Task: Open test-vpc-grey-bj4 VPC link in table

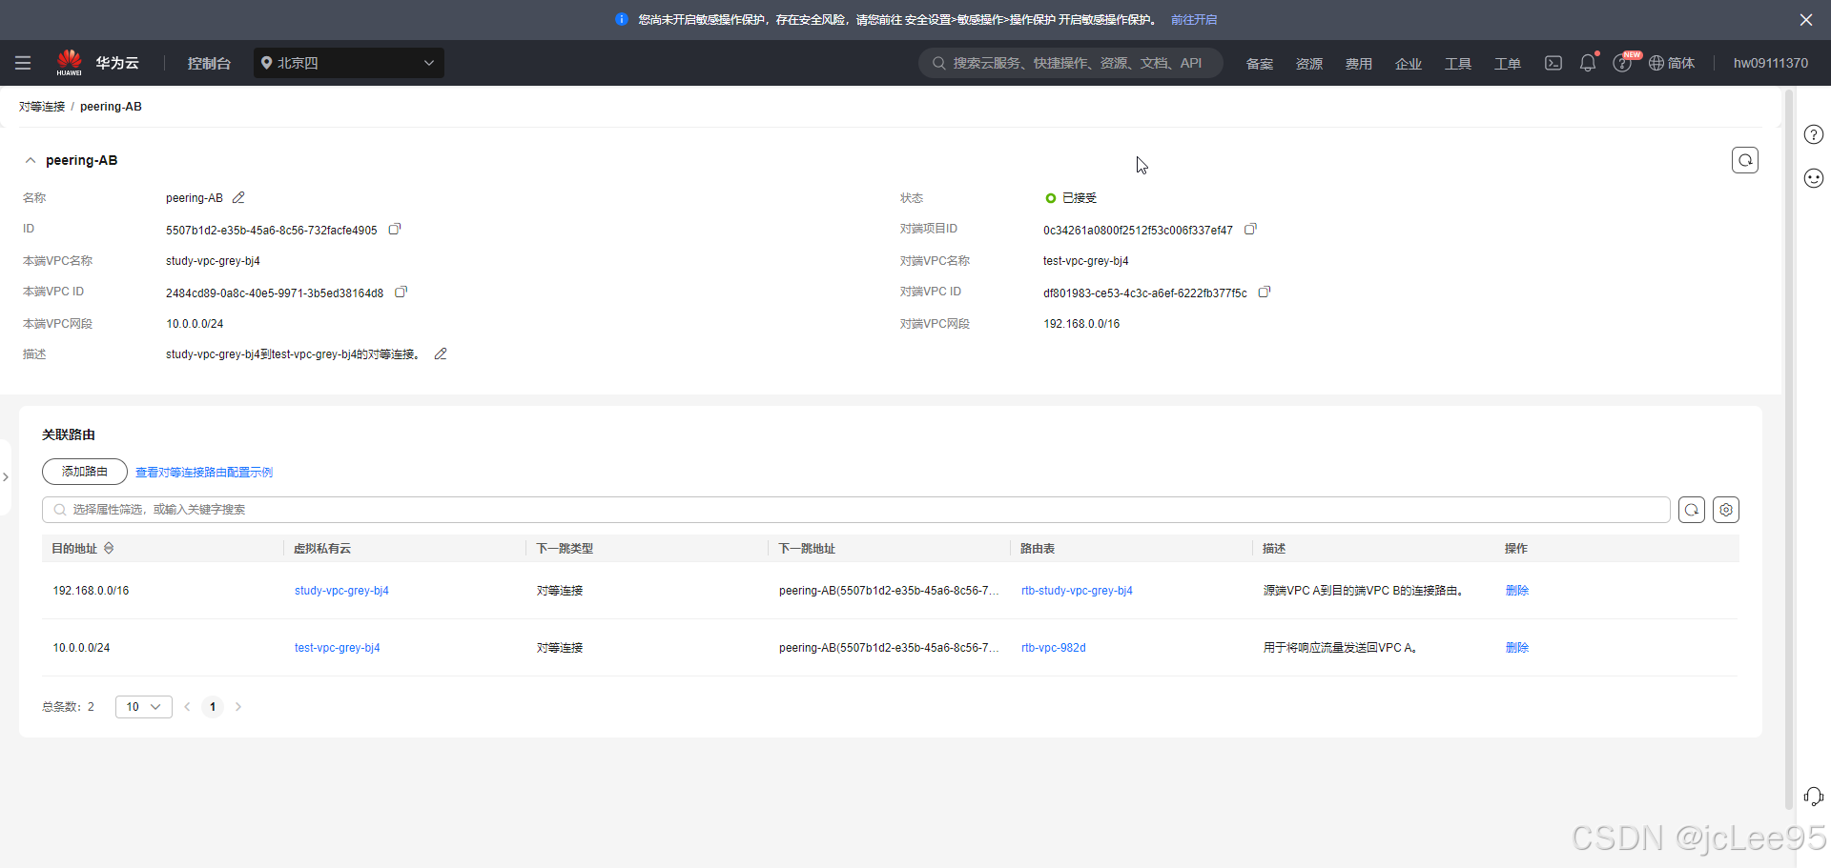Action: pos(338,648)
